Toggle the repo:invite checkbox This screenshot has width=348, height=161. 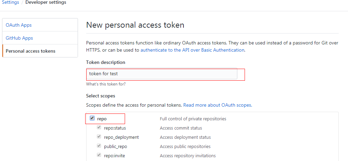coord(99,155)
